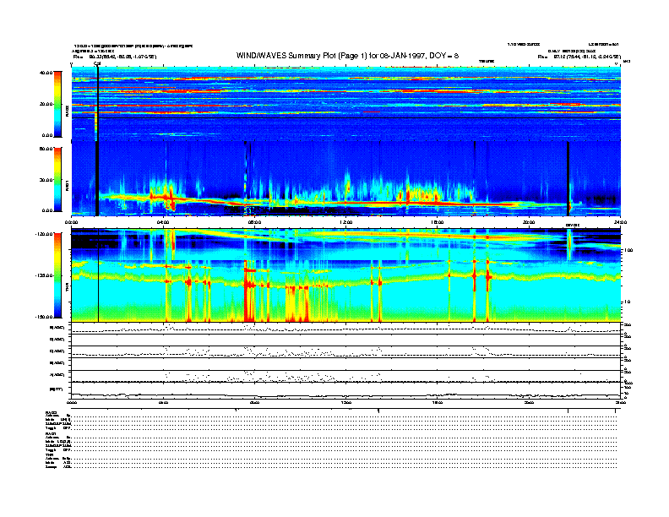Image resolution: width=669 pixels, height=517 pixels.
Task: Select the -135.00 label on TNR color scale
Action: tap(44, 275)
